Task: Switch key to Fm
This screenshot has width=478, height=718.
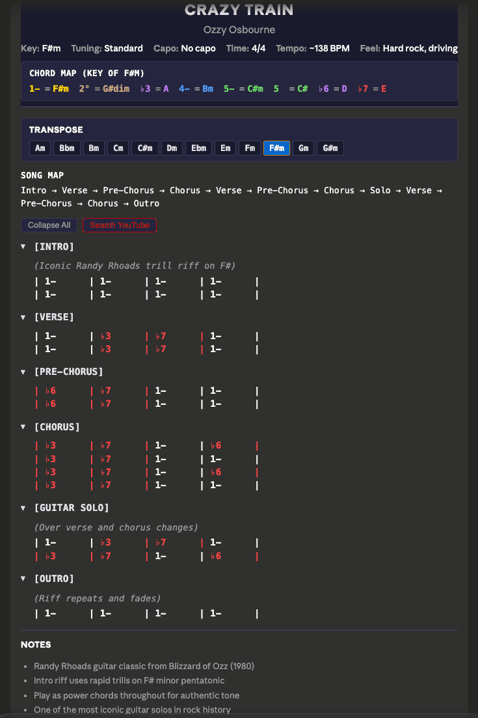Action: 250,148
